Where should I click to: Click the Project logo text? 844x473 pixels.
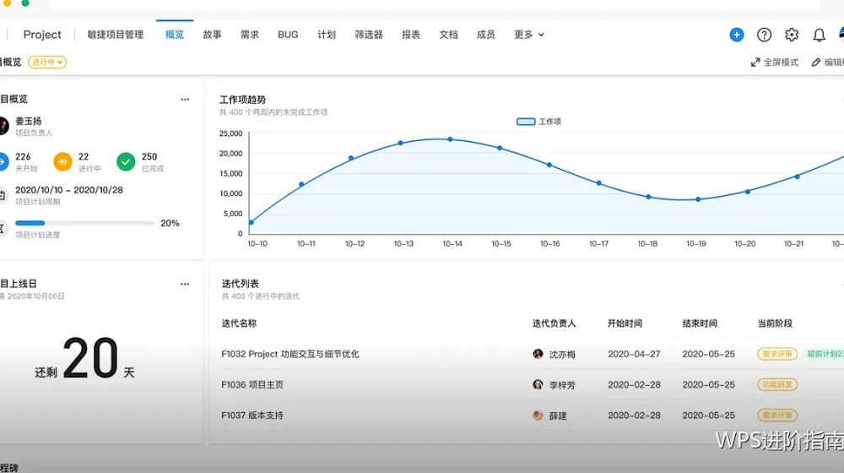[42, 35]
